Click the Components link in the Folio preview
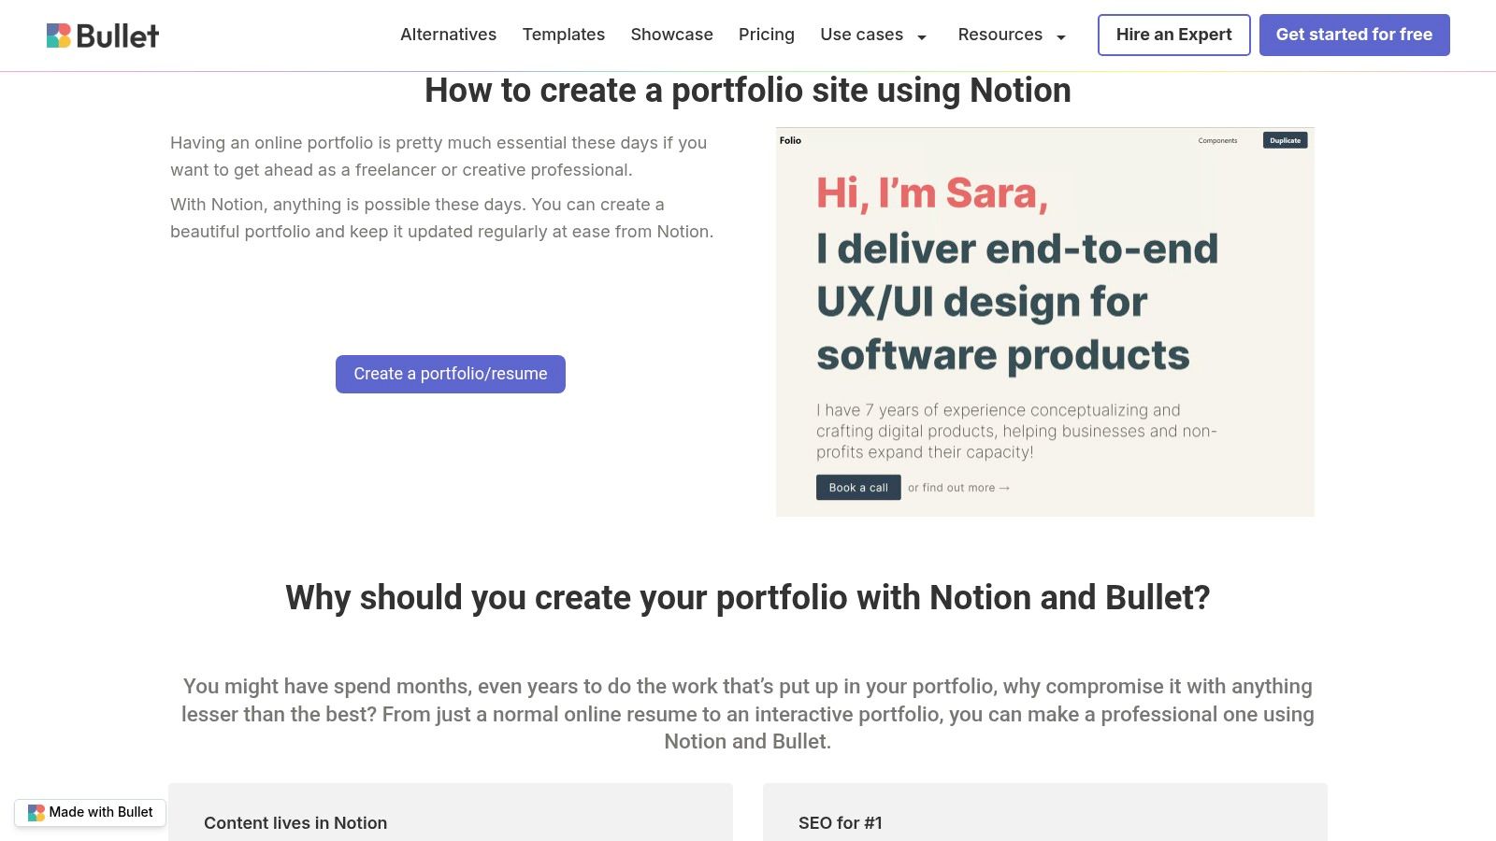The width and height of the screenshot is (1496, 841). click(1217, 140)
